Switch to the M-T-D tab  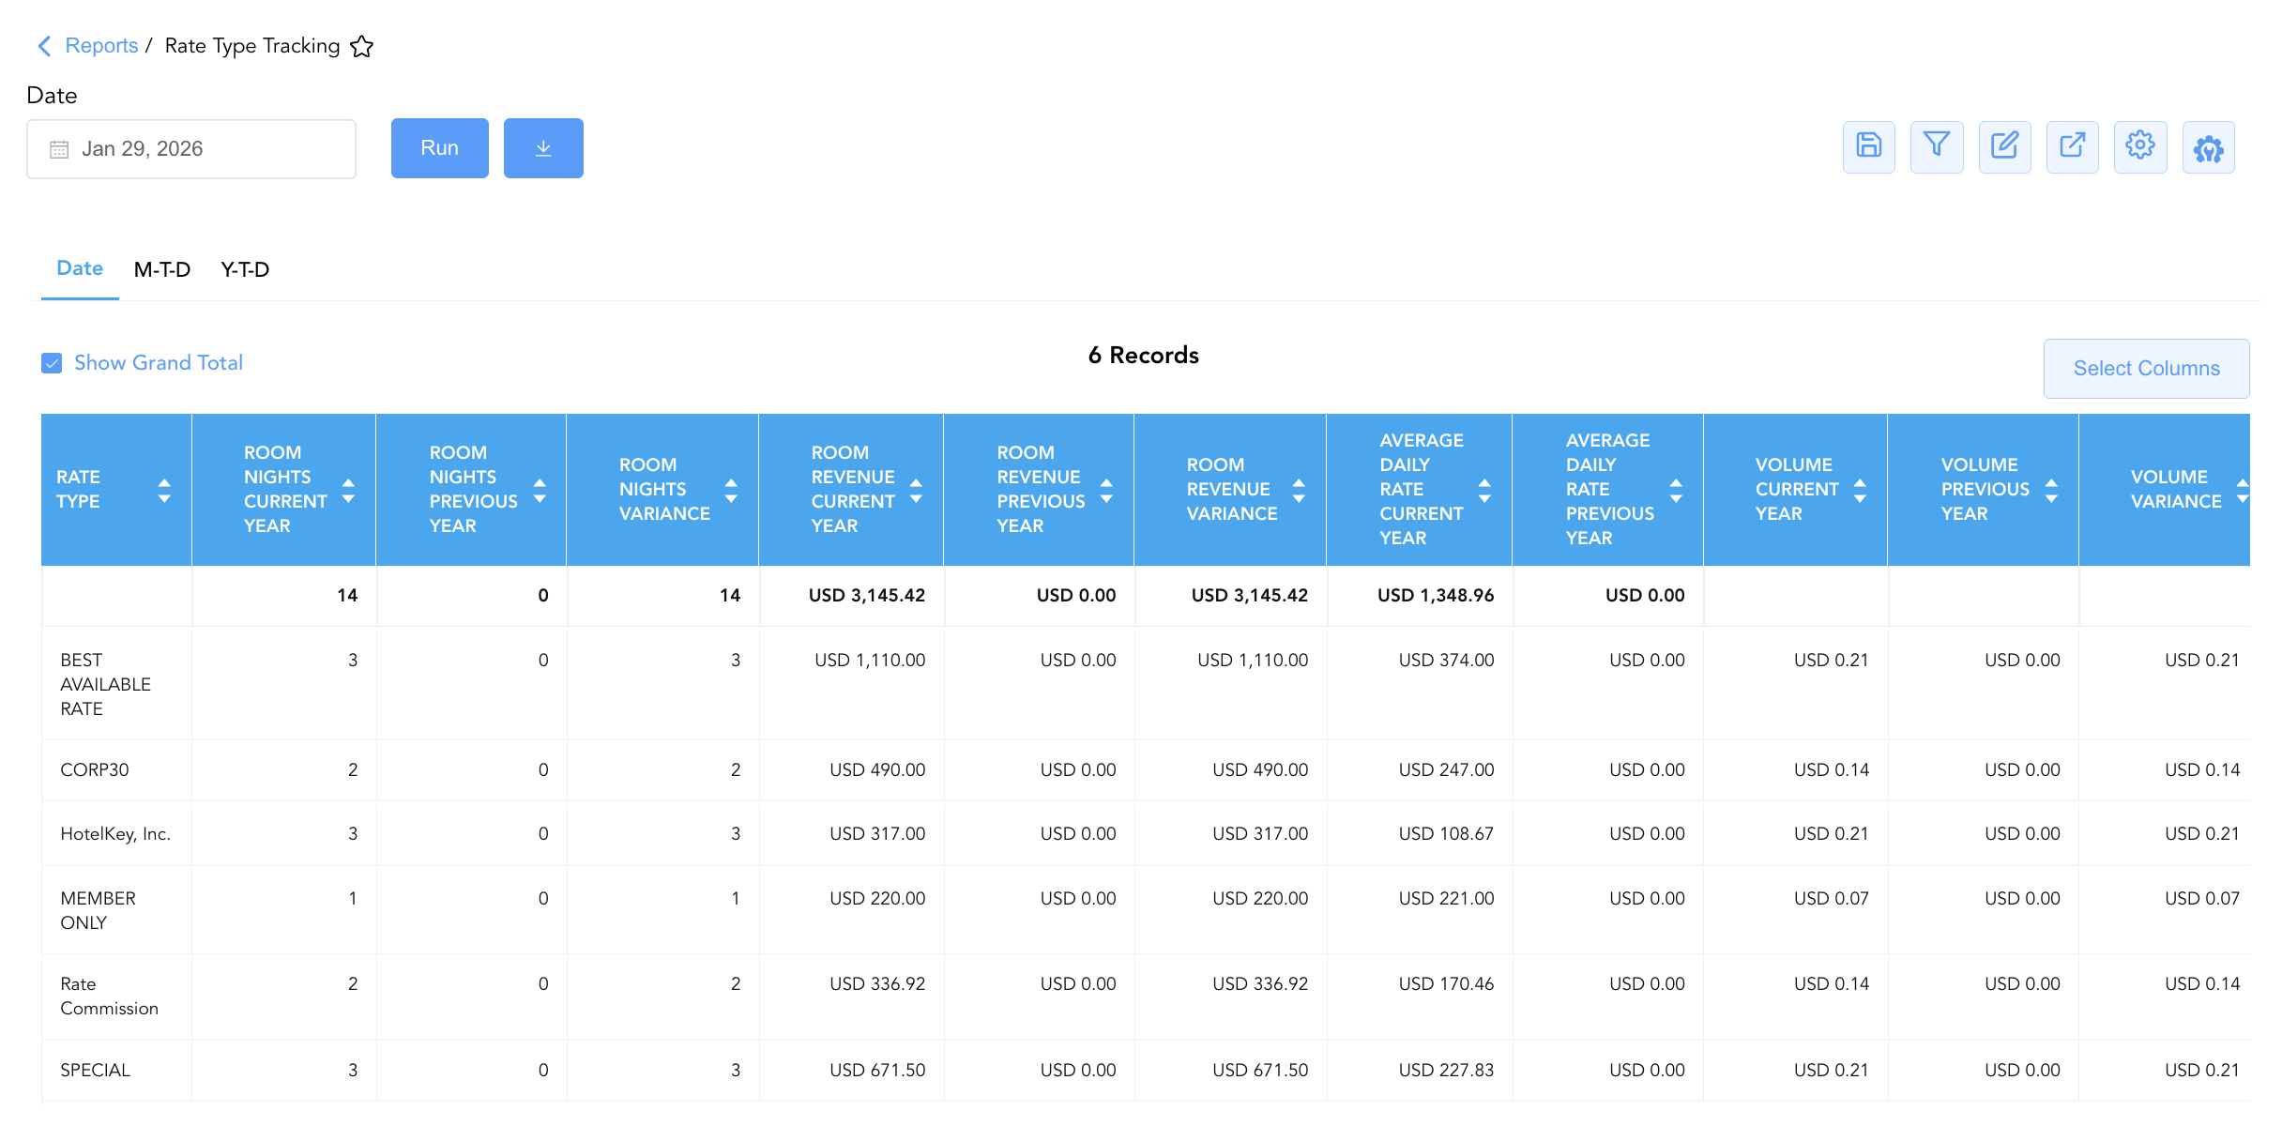pos(162,270)
